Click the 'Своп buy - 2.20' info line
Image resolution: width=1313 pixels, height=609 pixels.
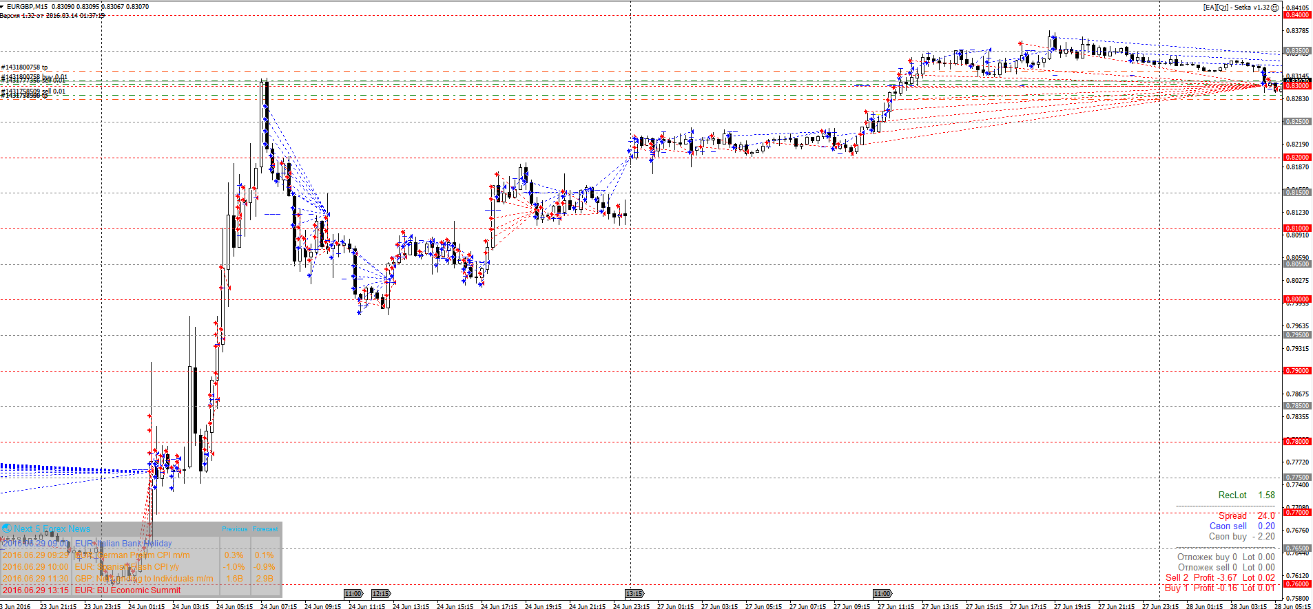tap(1241, 536)
